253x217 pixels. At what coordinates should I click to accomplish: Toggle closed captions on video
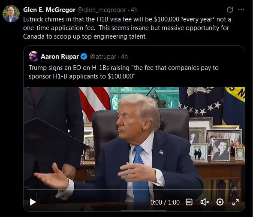coord(189,202)
